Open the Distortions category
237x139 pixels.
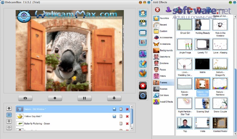tap(164, 57)
